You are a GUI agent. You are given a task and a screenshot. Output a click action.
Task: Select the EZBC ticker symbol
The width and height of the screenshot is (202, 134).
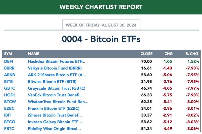pos(9,108)
